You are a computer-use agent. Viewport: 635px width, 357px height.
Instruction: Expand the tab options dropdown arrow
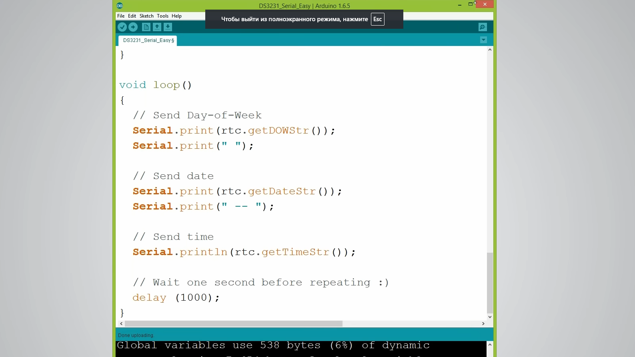tap(483, 40)
